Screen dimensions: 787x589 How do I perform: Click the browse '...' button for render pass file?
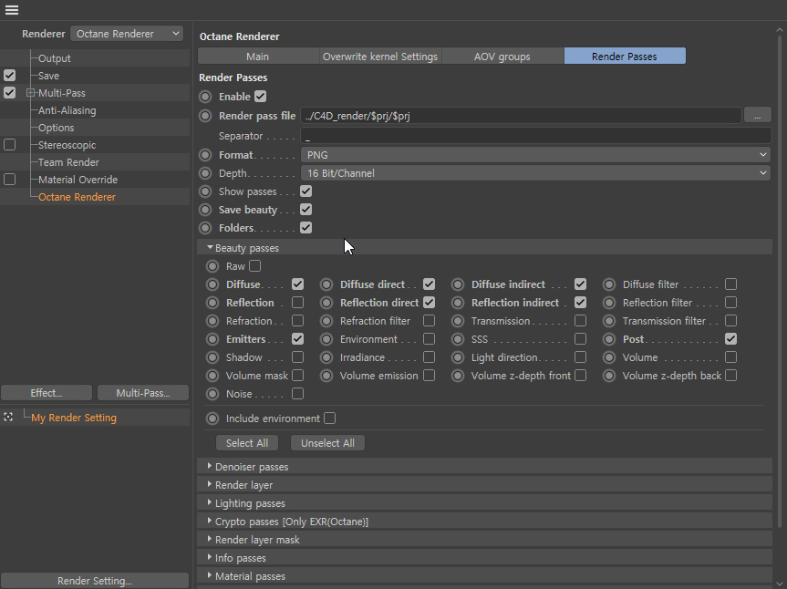pyautogui.click(x=757, y=116)
